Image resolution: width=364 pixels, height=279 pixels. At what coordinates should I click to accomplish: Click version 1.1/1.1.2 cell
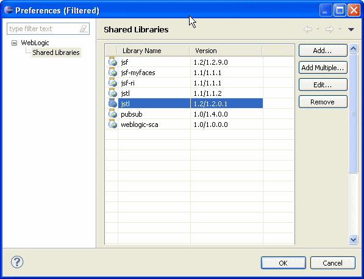point(227,93)
